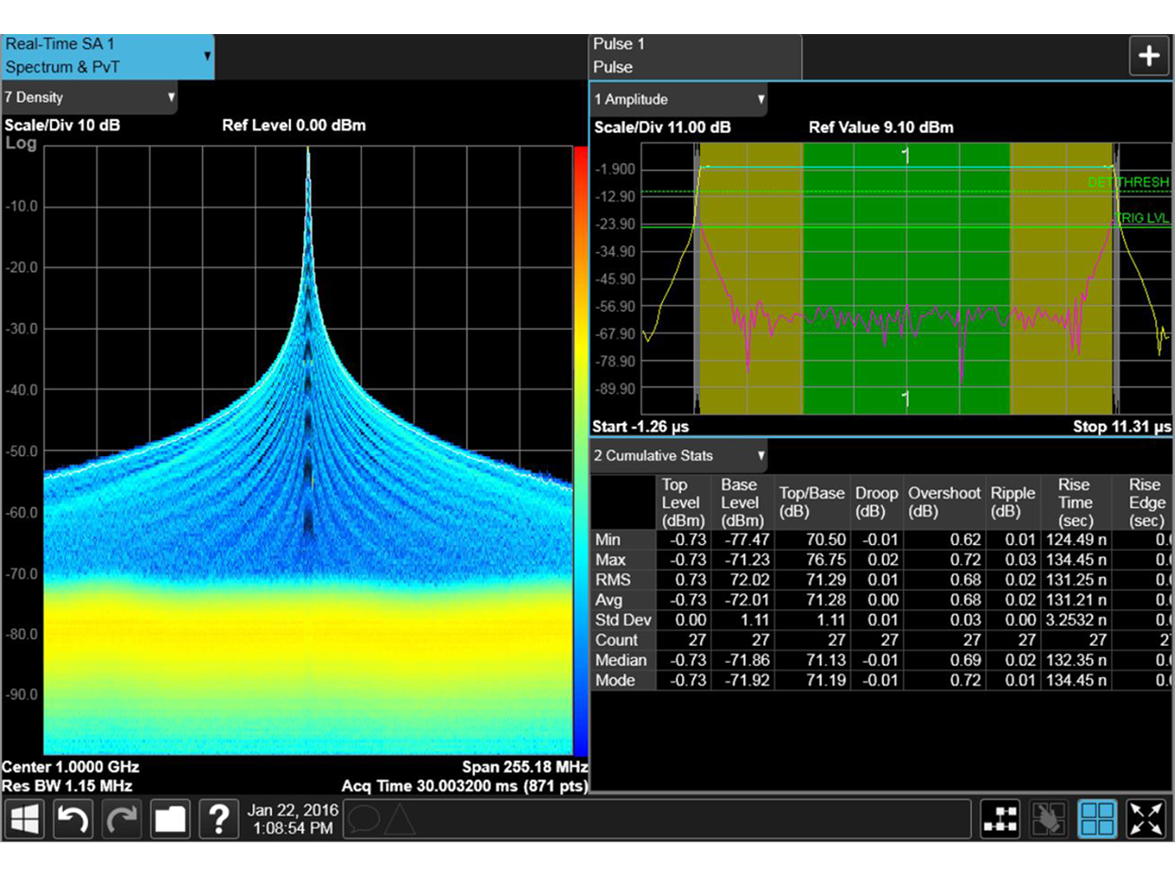
Task: Add a new screen with the plus button
Action: (1149, 57)
